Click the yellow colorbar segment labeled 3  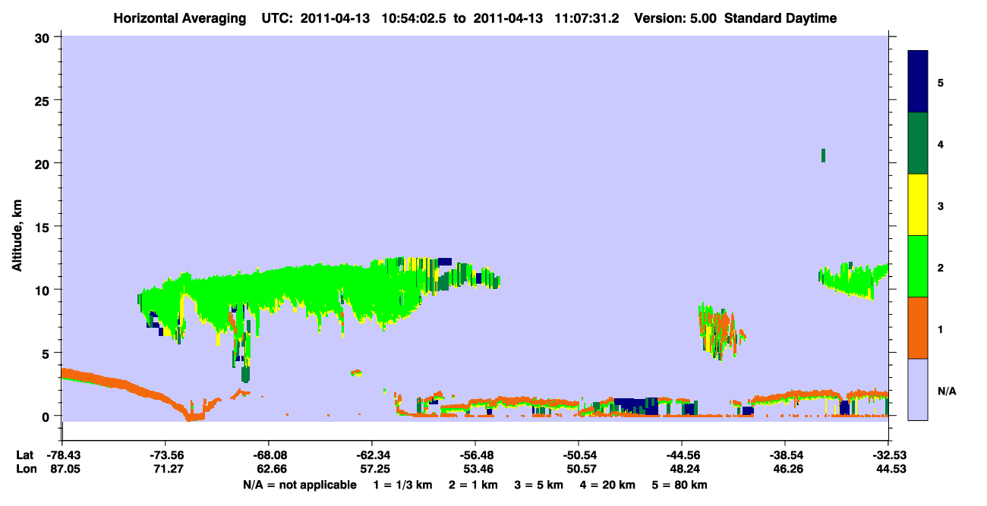pyautogui.click(x=918, y=205)
